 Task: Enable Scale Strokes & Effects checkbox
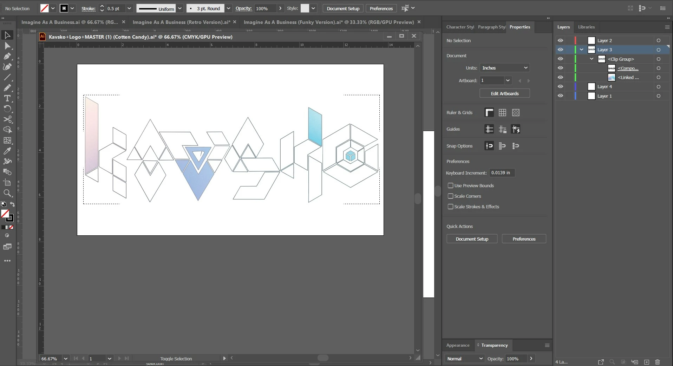click(x=451, y=207)
